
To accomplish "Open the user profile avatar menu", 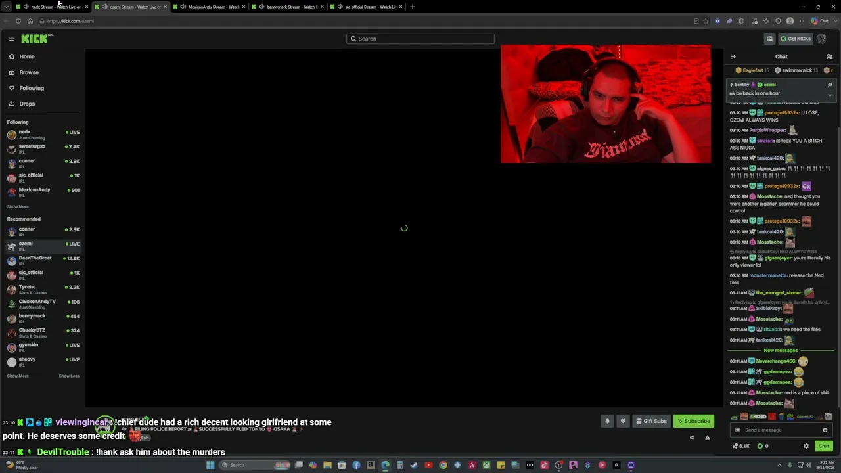I will pos(821,39).
